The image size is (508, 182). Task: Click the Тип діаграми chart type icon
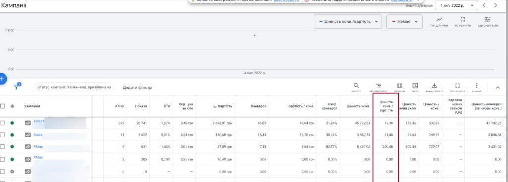click(439, 20)
